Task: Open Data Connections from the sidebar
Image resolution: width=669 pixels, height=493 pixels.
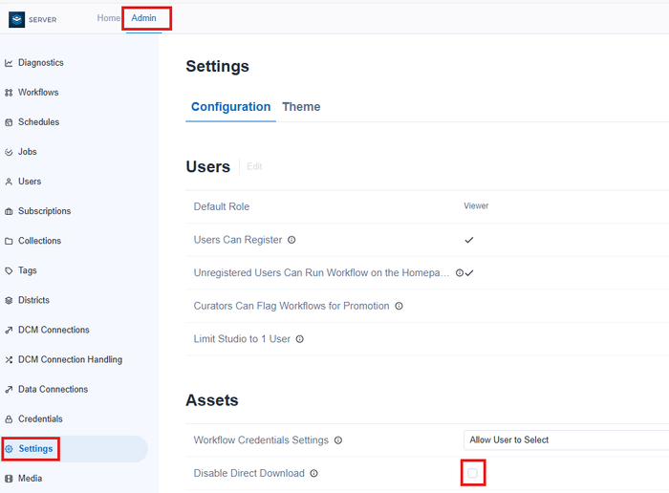Action: [53, 389]
